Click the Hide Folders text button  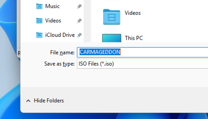click(x=49, y=101)
